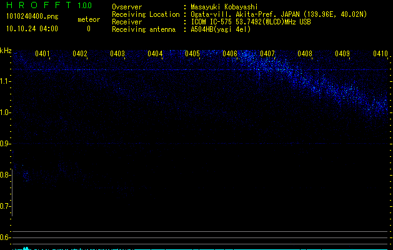393x250 pixels.
Task: Click the 0.9 frequency axis label
Action: 5,144
